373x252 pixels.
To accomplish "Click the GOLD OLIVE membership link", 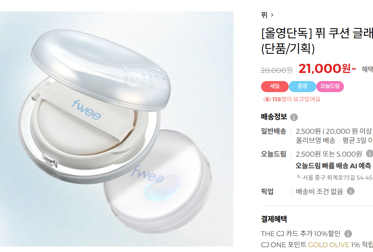I will [x=328, y=245].
